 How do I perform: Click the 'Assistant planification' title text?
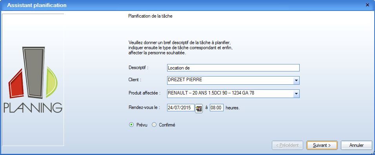pos(37,5)
